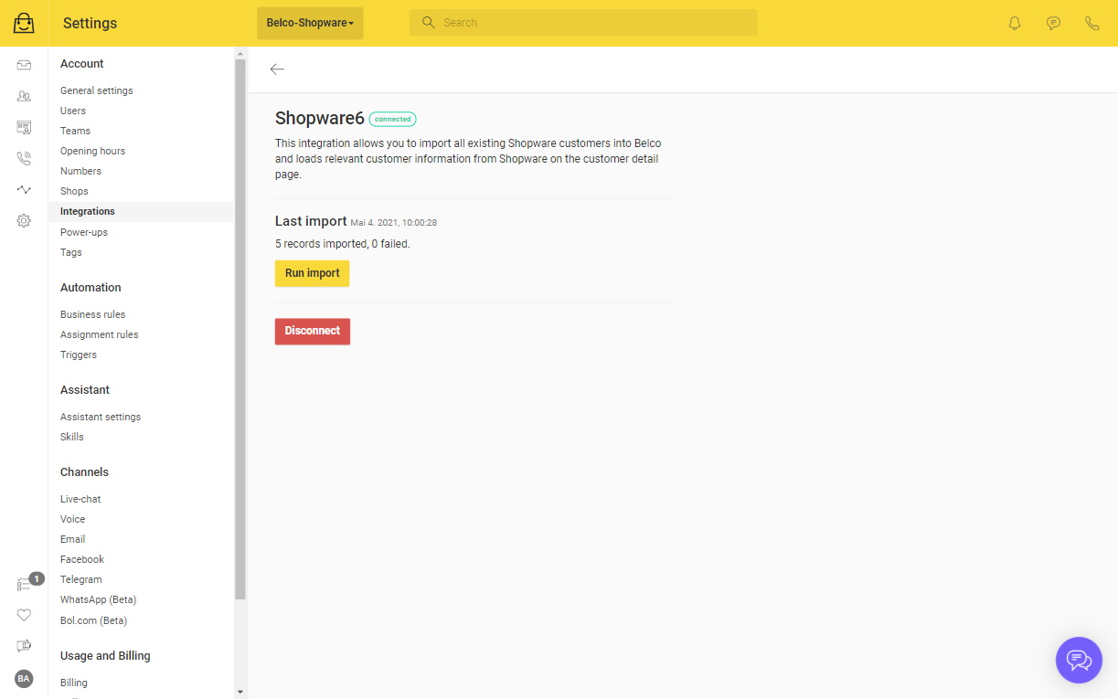Click the Usage and Billing heading

coord(105,656)
